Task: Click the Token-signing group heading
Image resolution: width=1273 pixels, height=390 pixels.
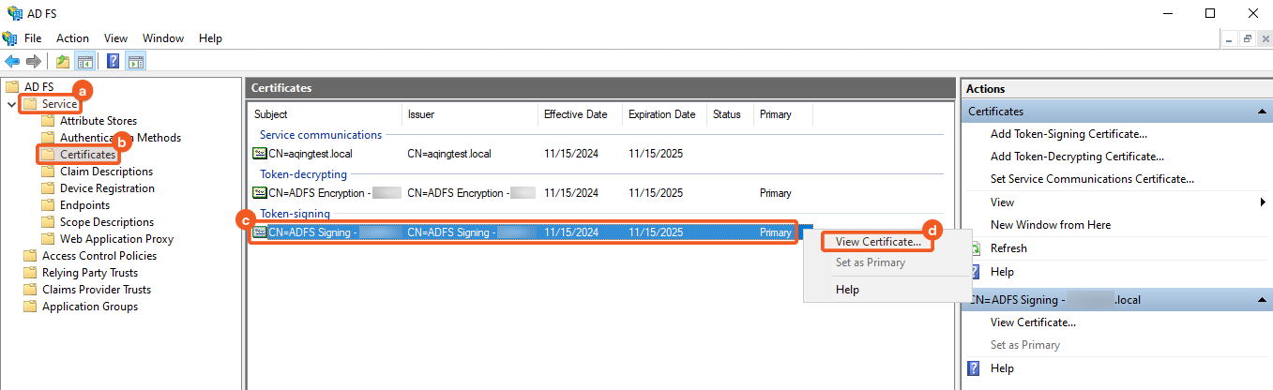Action: click(x=295, y=214)
